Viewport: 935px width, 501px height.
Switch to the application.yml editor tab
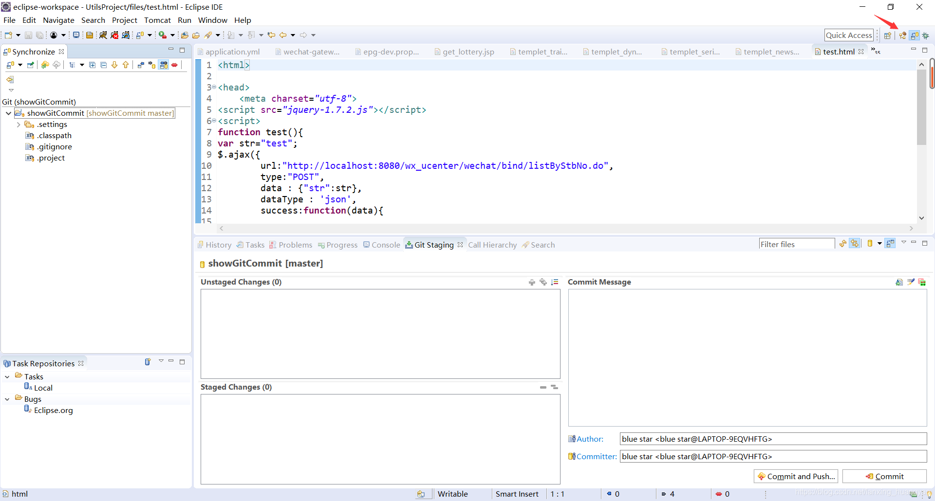tap(229, 52)
